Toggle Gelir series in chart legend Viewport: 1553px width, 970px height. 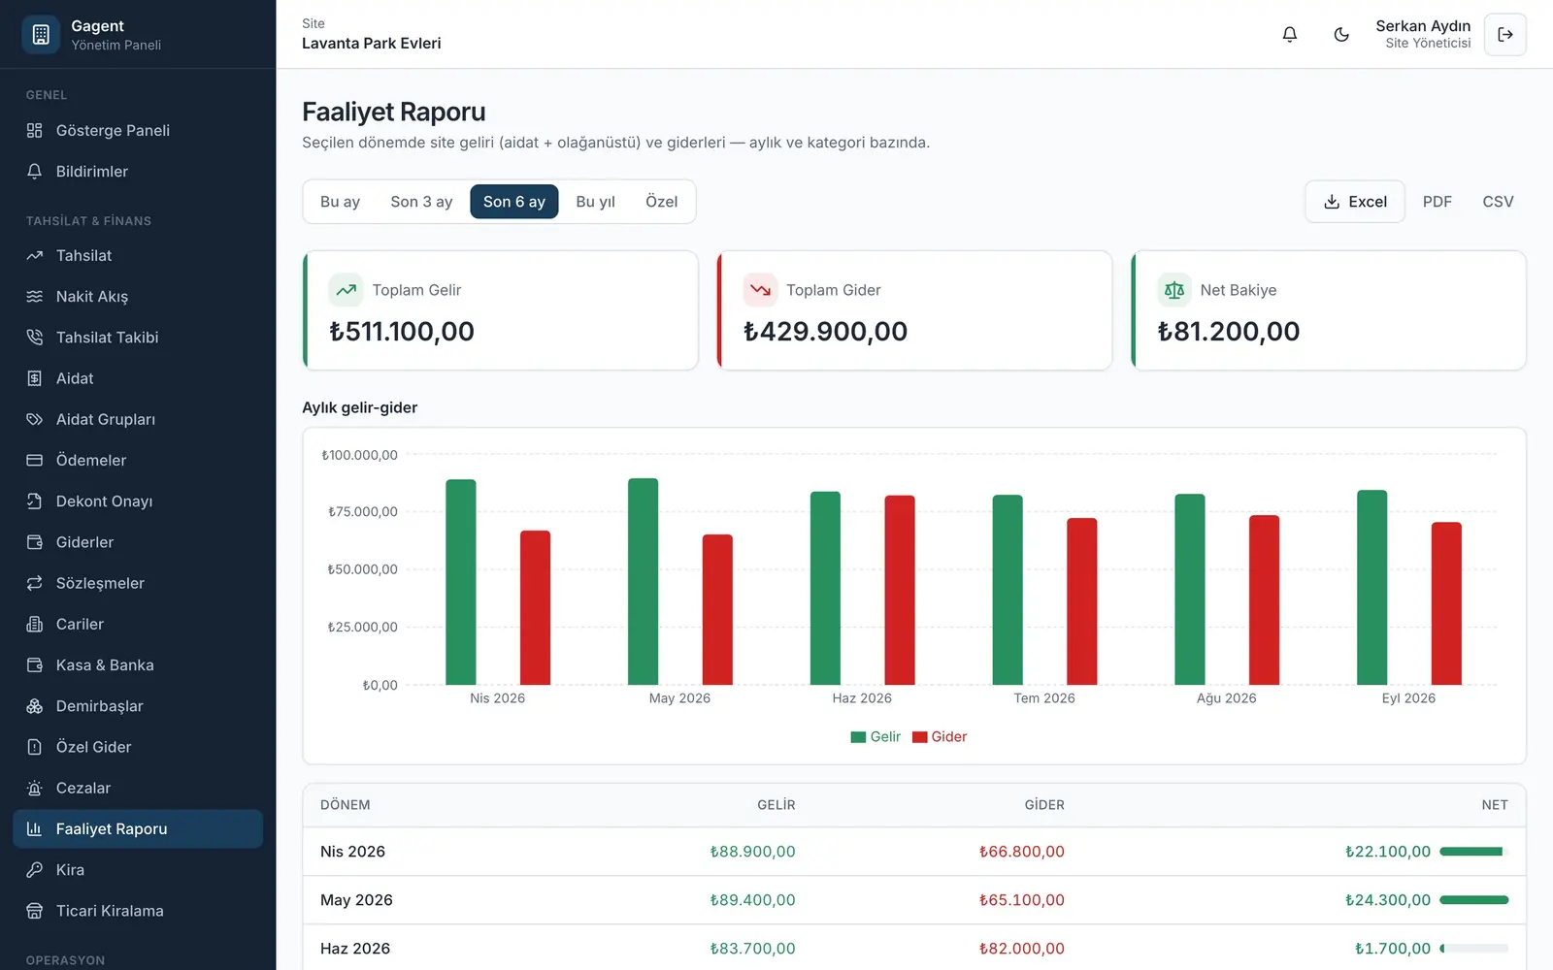pyautogui.click(x=876, y=737)
